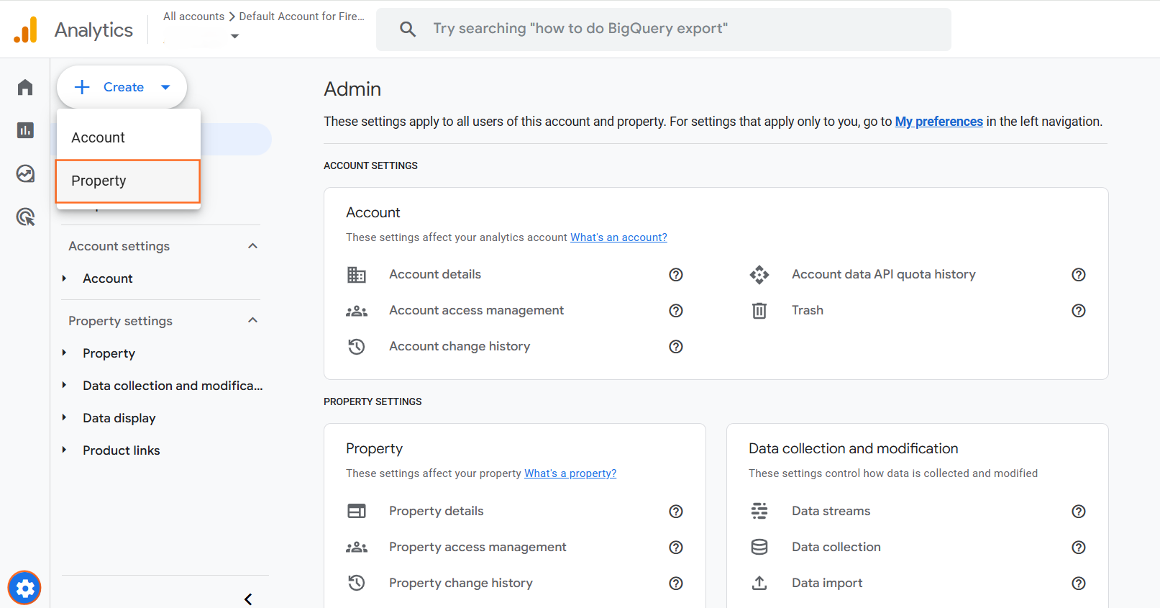Click the Admin gear icon
Screen dimensions: 1160x608
point(24,589)
